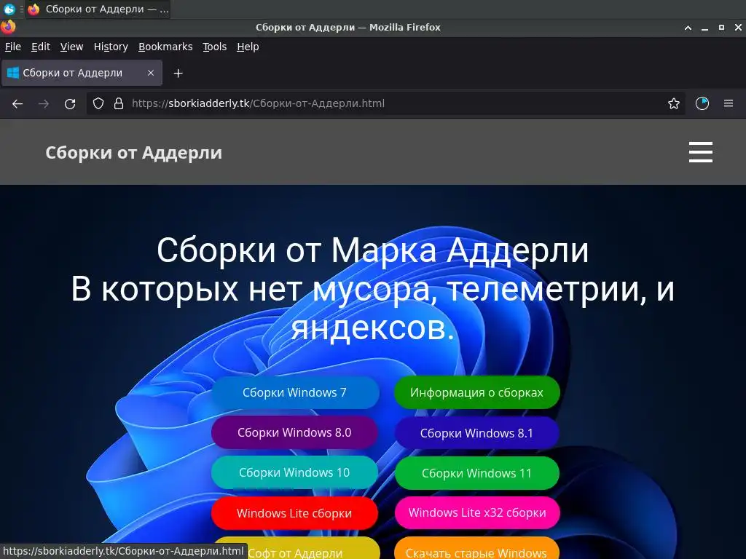Open Сборки Windows 7 button
Screen dimensions: 746x559
[294, 392]
